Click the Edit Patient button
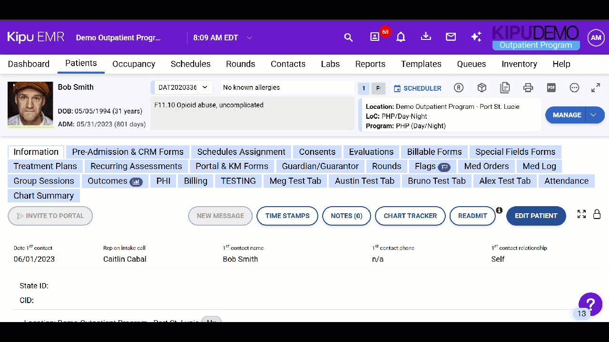Viewport: 609px width, 342px height. 536,216
